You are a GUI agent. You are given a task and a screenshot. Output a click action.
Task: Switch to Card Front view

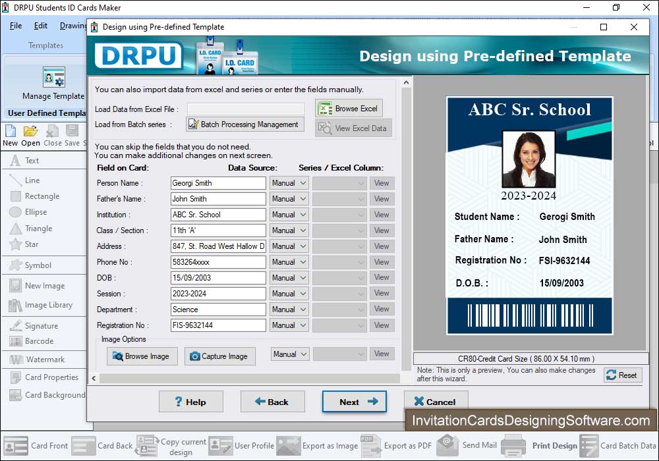pyautogui.click(x=36, y=445)
